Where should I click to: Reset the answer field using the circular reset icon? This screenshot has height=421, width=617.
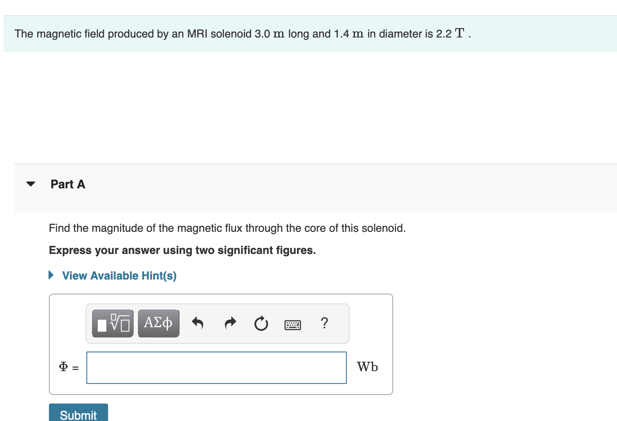pyautogui.click(x=261, y=323)
